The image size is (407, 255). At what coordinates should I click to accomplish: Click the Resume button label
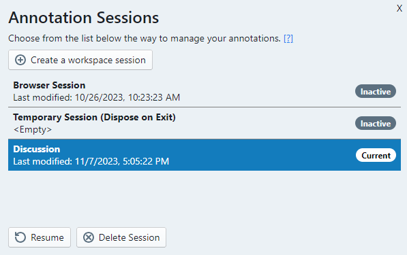47,237
